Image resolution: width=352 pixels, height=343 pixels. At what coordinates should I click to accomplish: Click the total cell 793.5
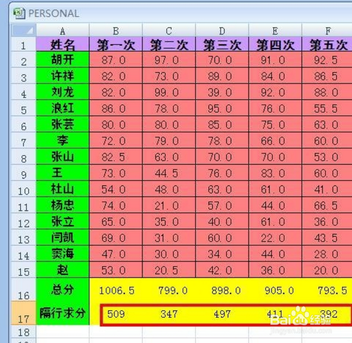327,290
